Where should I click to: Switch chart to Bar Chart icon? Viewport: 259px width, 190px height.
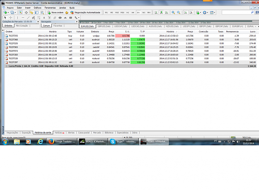156,12
